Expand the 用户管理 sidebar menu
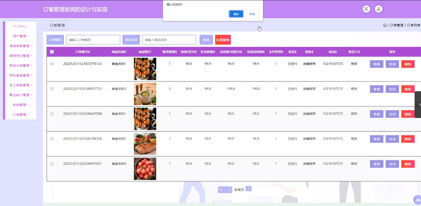 (x=21, y=36)
